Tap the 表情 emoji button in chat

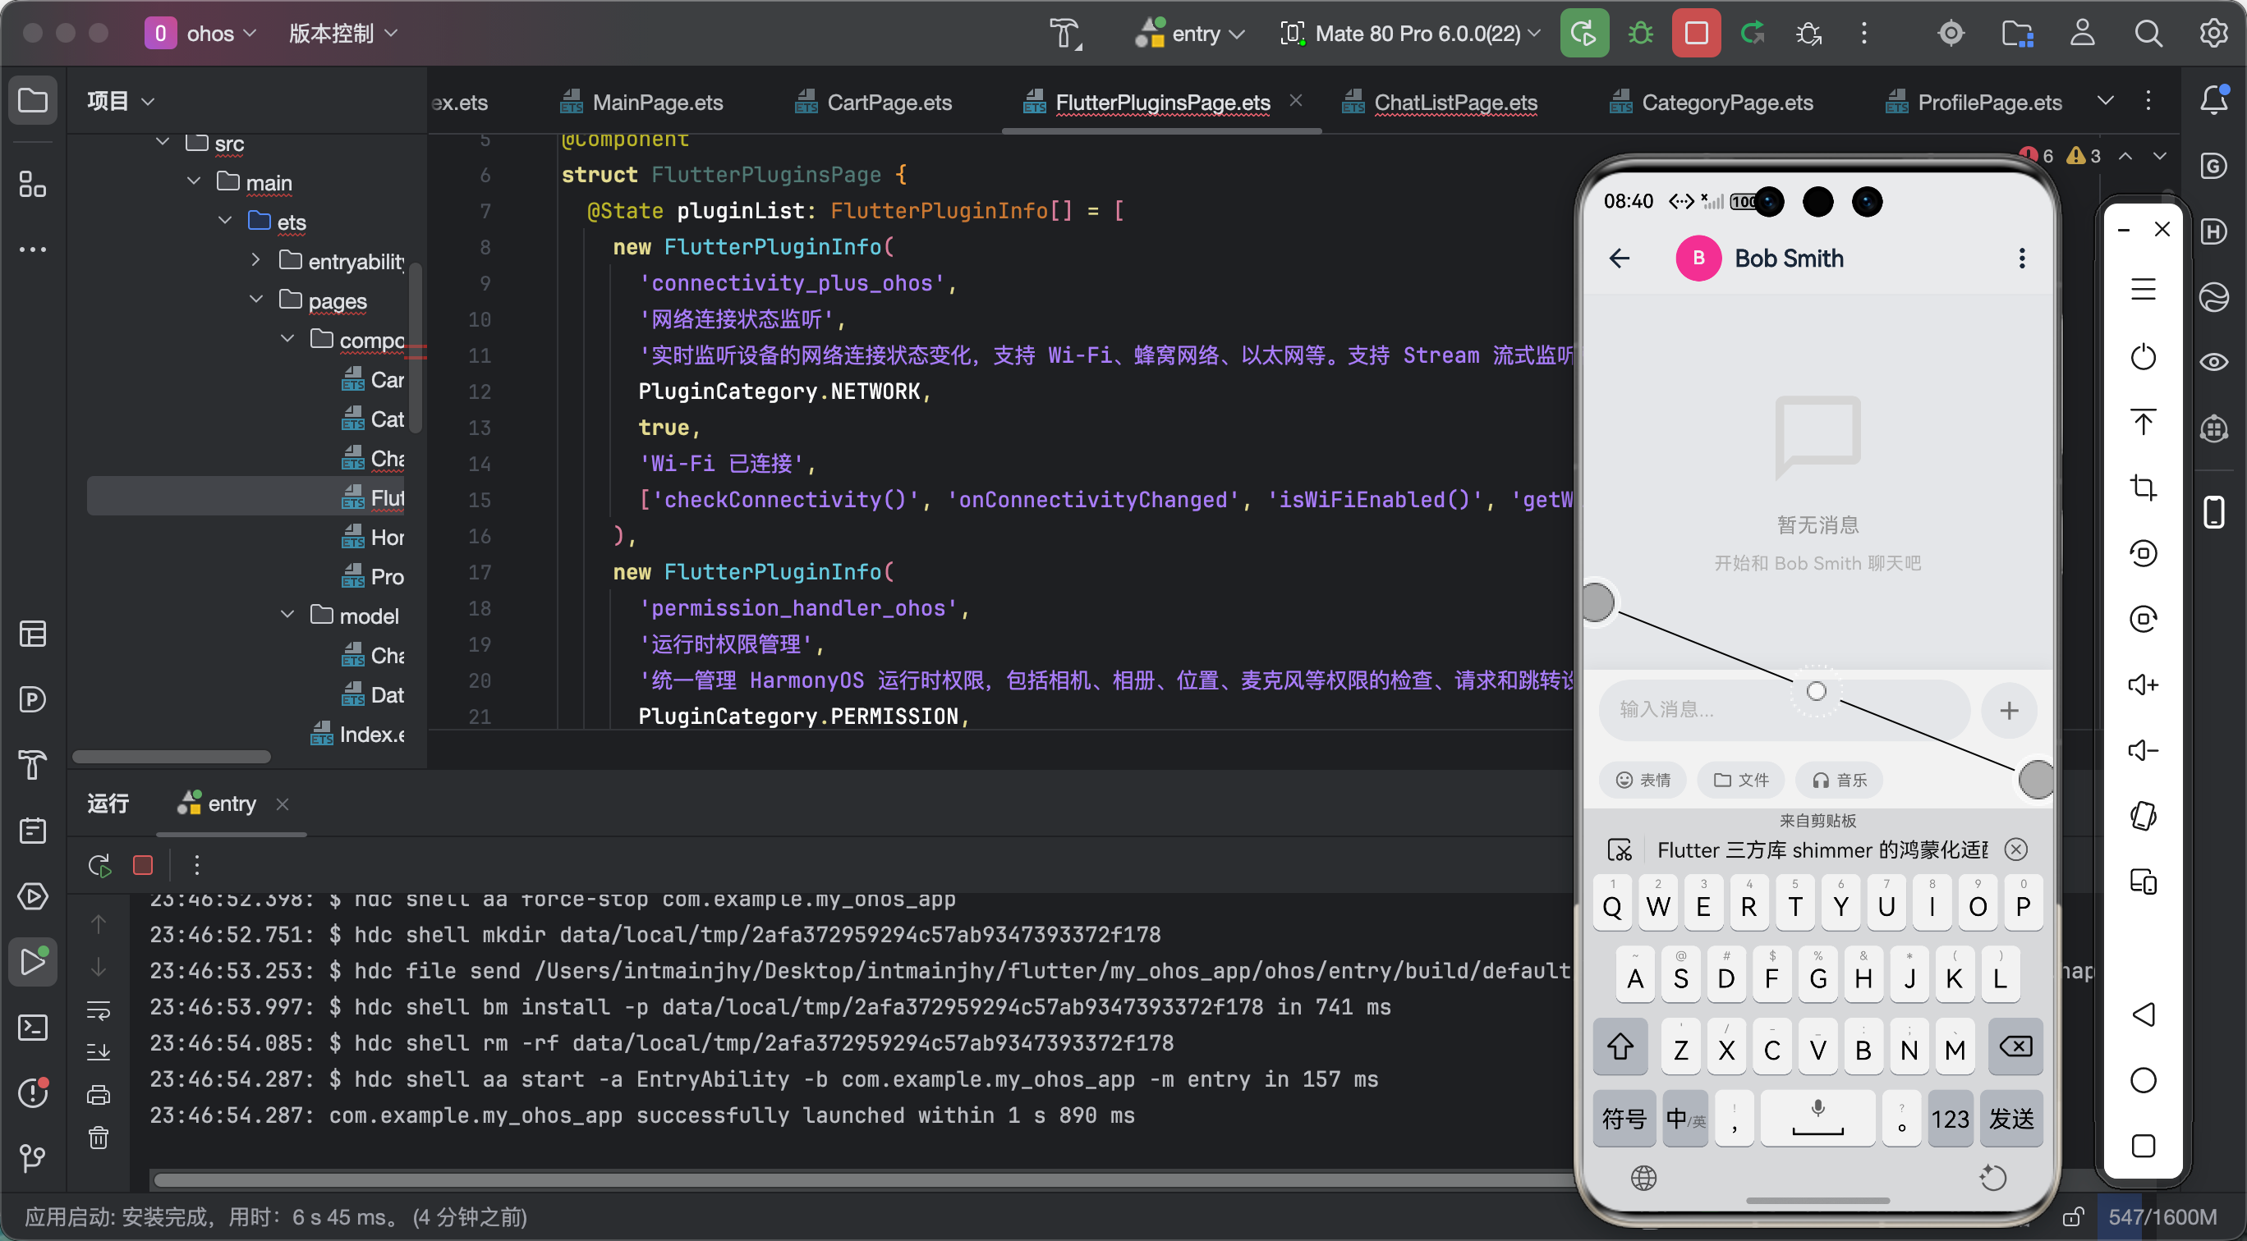(x=1643, y=780)
